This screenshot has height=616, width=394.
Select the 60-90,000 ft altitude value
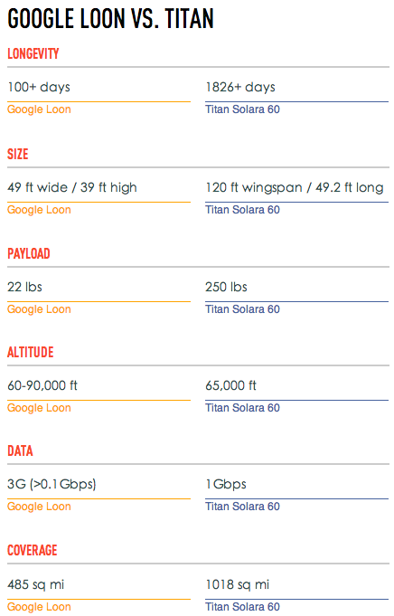(x=42, y=385)
